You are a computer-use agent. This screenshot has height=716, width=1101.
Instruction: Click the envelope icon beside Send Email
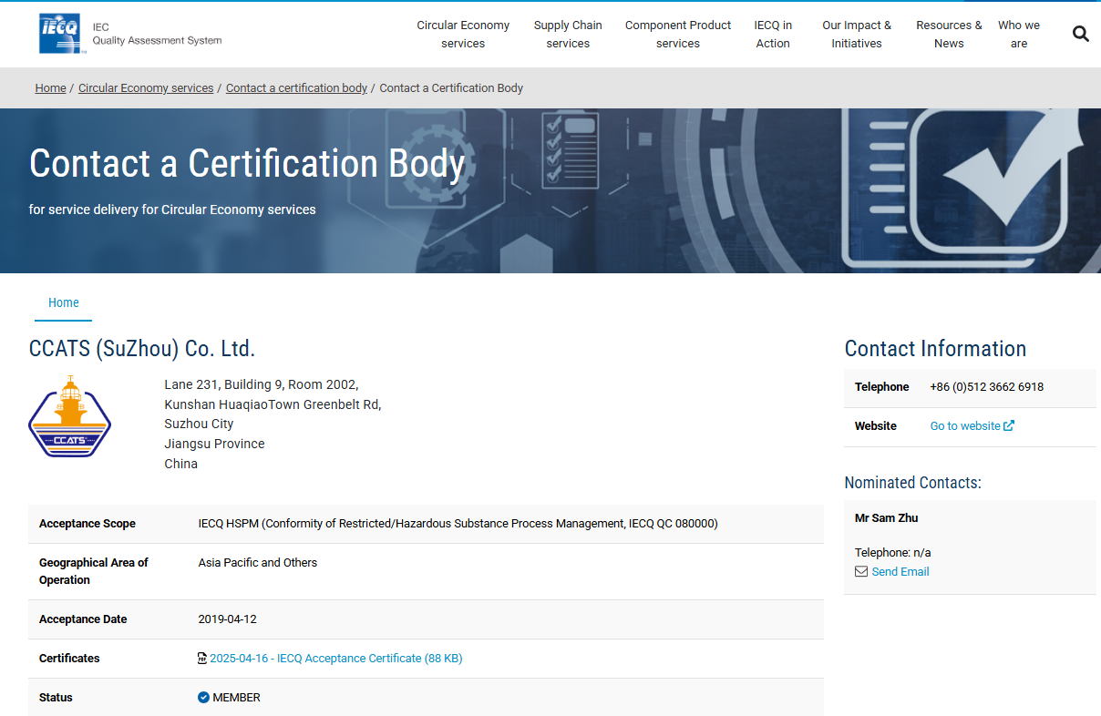click(860, 571)
